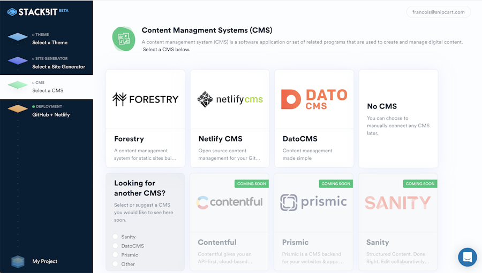Click the Contentful card title
482x273 pixels.
(217, 243)
